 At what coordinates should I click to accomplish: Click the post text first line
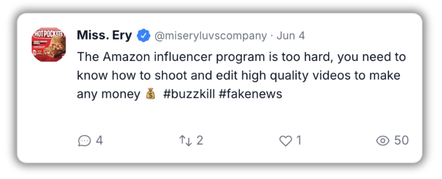(241, 57)
